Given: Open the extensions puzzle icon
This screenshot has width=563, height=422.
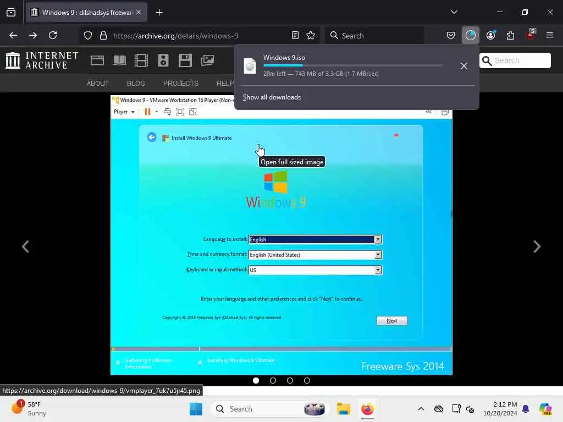Looking at the screenshot, I should (x=510, y=36).
